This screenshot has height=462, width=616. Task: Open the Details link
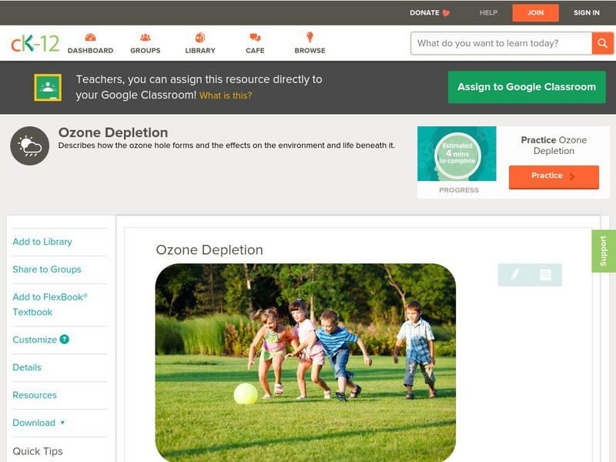[x=27, y=367]
